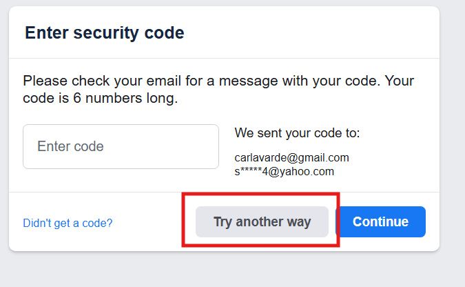
Task: Click the "We sent your code to:" label
Action: [297, 132]
